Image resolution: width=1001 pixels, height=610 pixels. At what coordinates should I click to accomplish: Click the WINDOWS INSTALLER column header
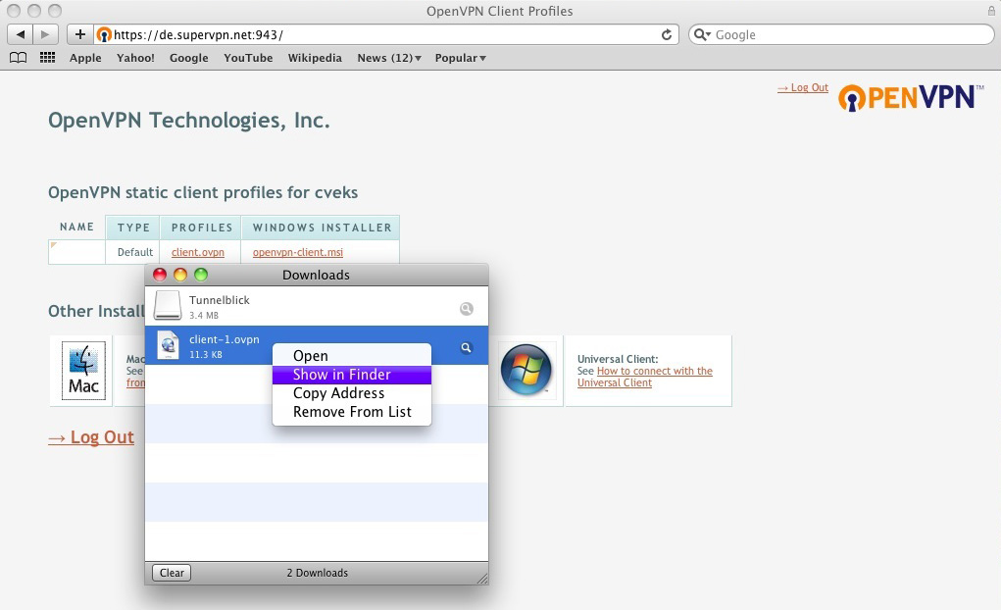[322, 228]
